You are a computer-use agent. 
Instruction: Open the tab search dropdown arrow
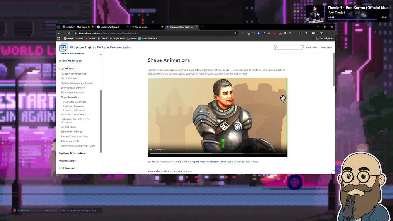(58, 27)
